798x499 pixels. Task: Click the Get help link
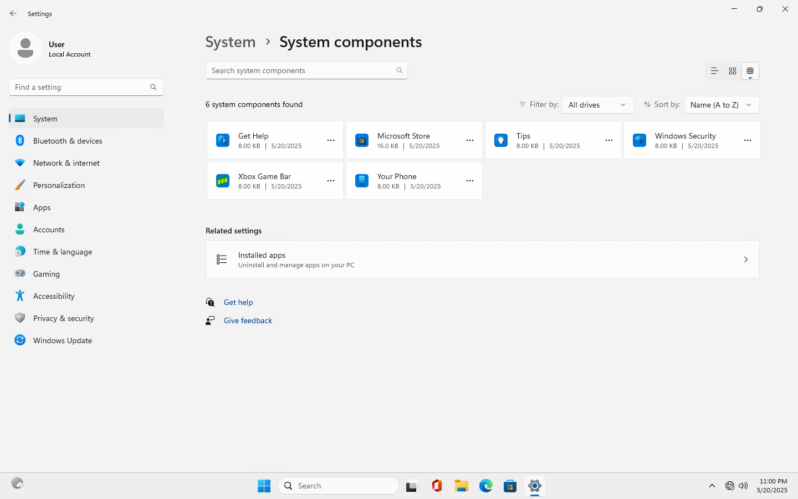click(x=238, y=302)
